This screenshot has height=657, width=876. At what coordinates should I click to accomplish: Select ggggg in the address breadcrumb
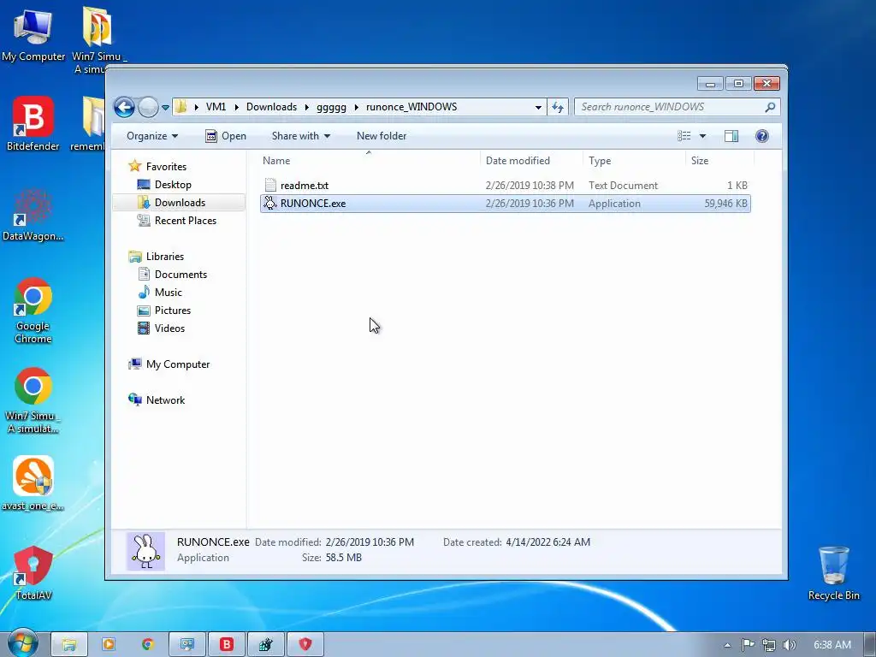click(x=331, y=107)
